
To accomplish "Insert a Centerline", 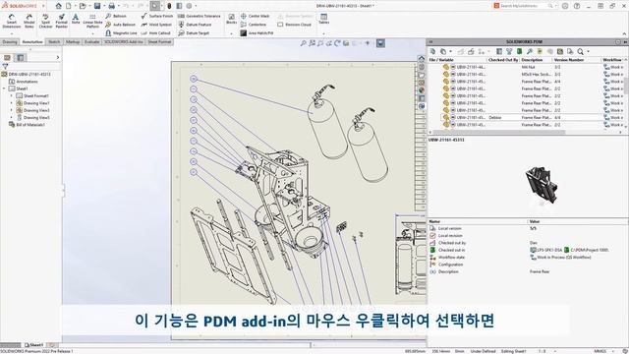I will pos(254,25).
